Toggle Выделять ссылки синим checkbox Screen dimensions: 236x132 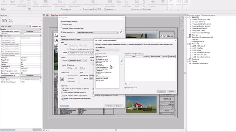(x=62, y=89)
